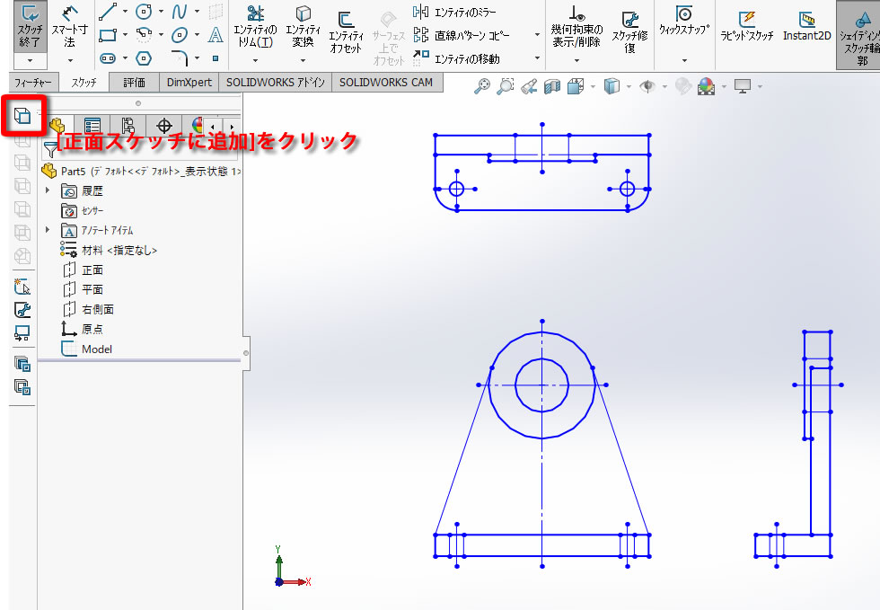This screenshot has width=880, height=610.
Task: Switch to the フィーチャー tab
Action: (x=33, y=83)
